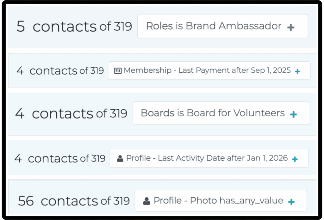Click the 5 contacts count text
The image size is (324, 220).
(56, 27)
